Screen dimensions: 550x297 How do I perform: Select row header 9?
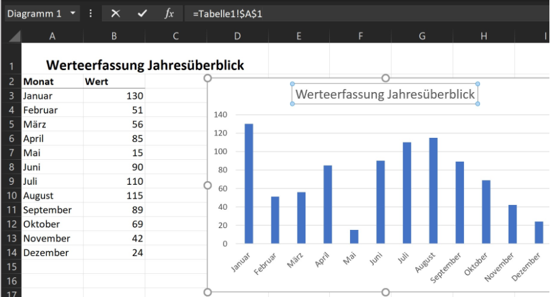11,181
